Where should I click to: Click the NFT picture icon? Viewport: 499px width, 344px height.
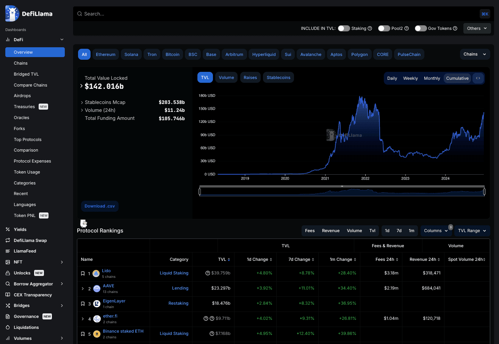(x=8, y=262)
